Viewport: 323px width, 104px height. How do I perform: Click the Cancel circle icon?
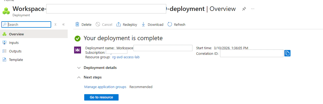coord(98,24)
